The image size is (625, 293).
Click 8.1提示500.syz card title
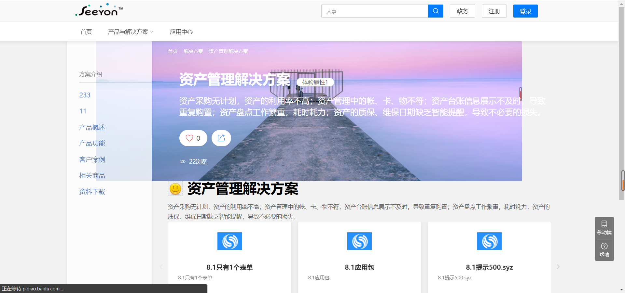pyautogui.click(x=489, y=267)
